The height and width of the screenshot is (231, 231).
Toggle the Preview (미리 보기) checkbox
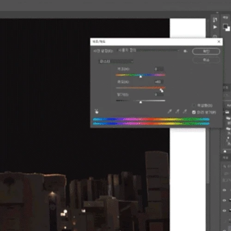[x=194, y=112]
